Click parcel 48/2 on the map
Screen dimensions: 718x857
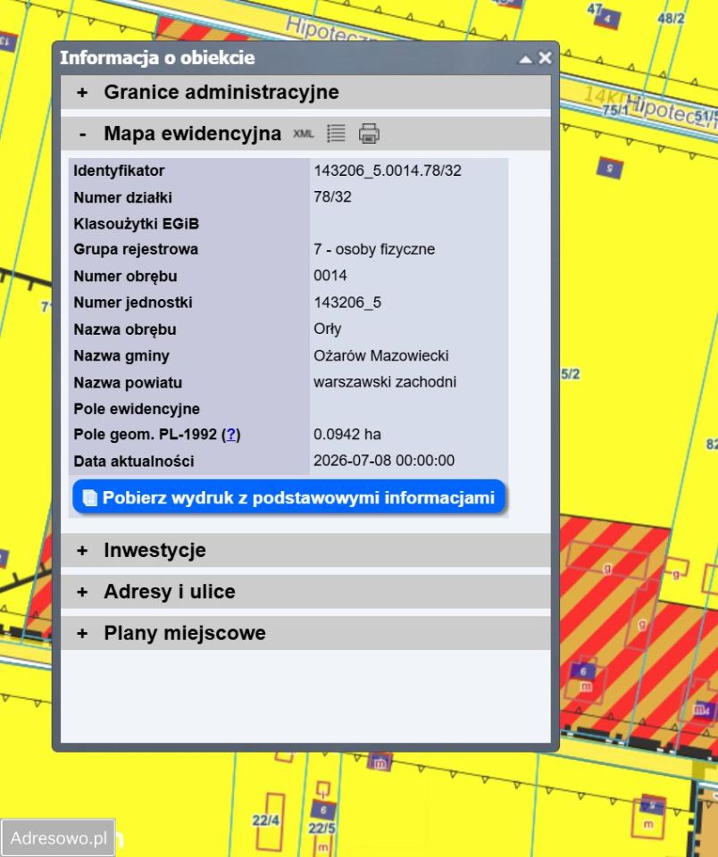click(x=671, y=19)
